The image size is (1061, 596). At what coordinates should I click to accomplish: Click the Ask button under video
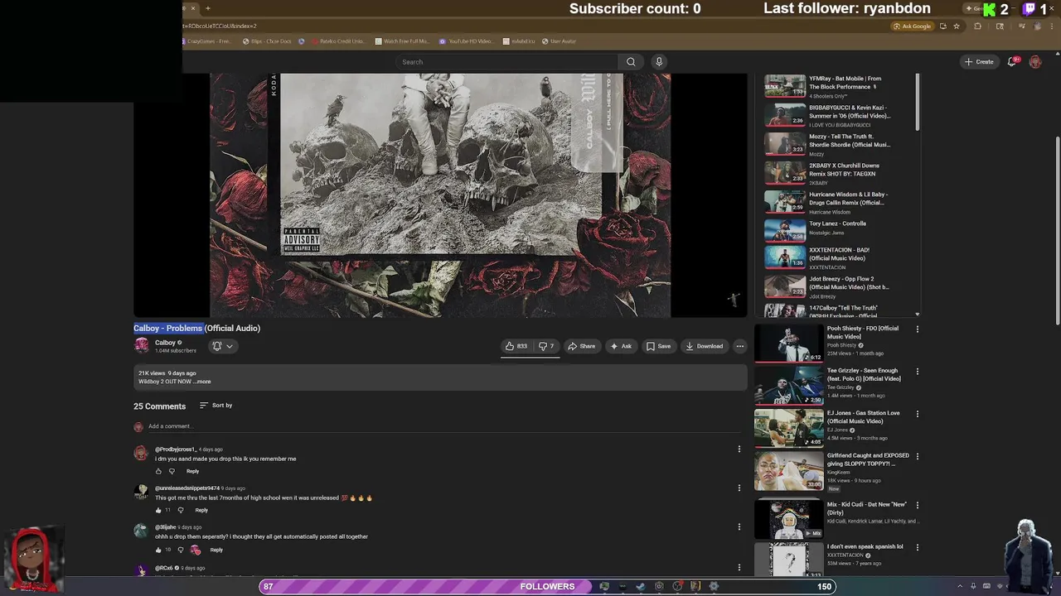point(621,346)
